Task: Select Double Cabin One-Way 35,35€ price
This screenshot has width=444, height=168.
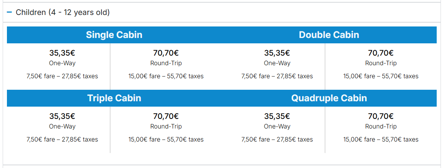Action: pyautogui.click(x=277, y=53)
